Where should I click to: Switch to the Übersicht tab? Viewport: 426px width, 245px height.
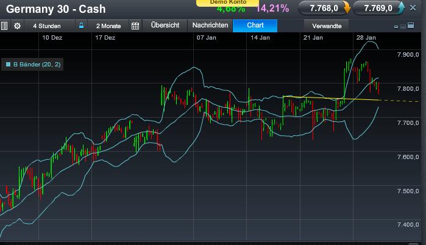click(165, 26)
